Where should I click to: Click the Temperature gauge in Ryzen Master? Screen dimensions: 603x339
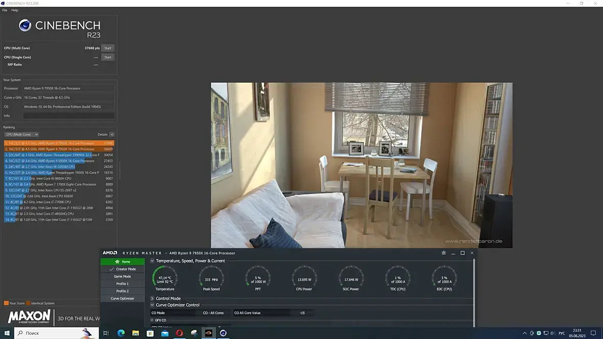(165, 278)
